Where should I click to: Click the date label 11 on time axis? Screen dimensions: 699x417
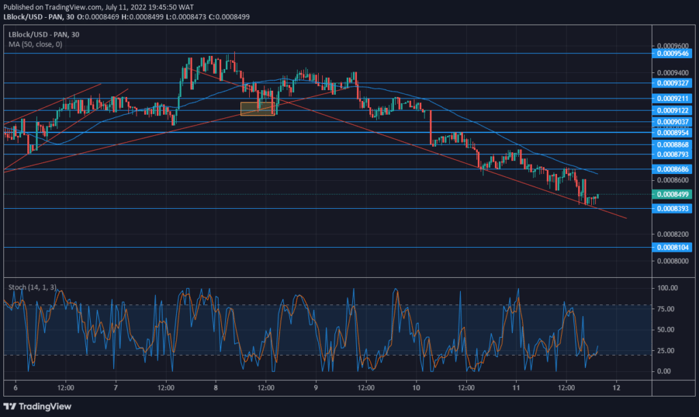click(x=516, y=388)
